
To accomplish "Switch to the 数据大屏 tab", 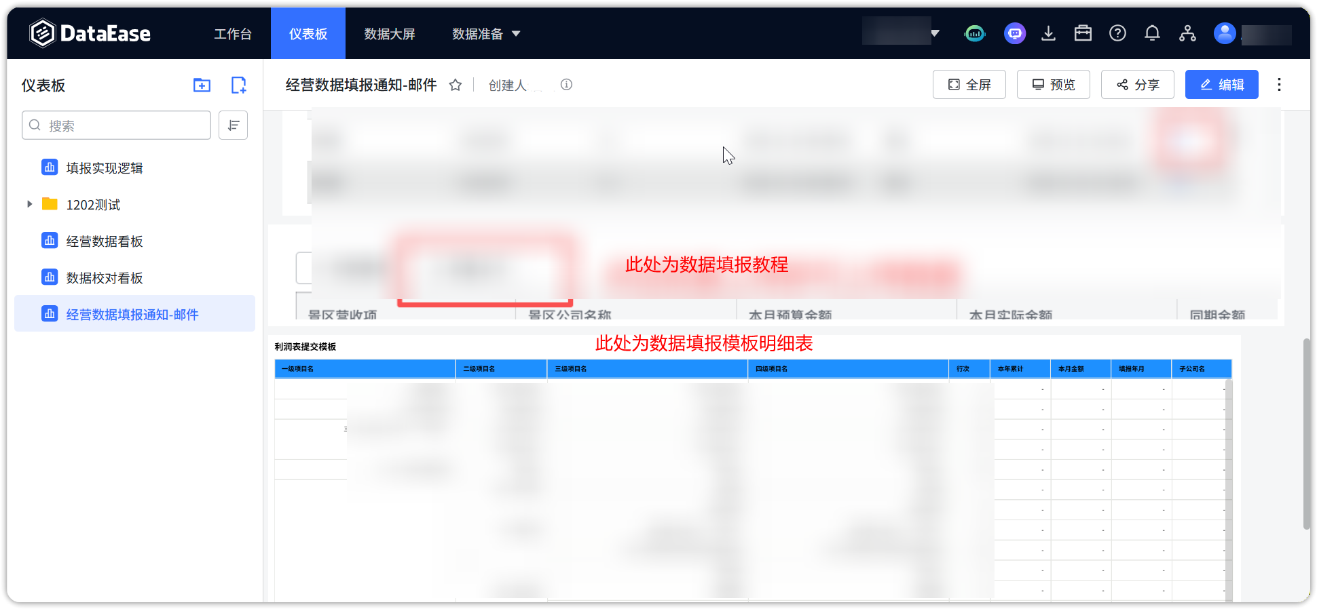I will [x=390, y=34].
